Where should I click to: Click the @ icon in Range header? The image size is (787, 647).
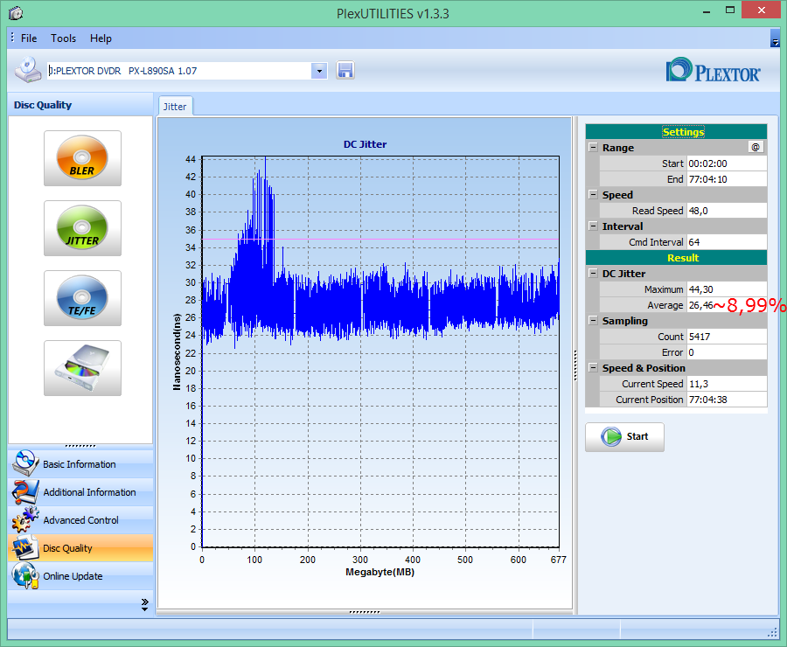pos(756,147)
